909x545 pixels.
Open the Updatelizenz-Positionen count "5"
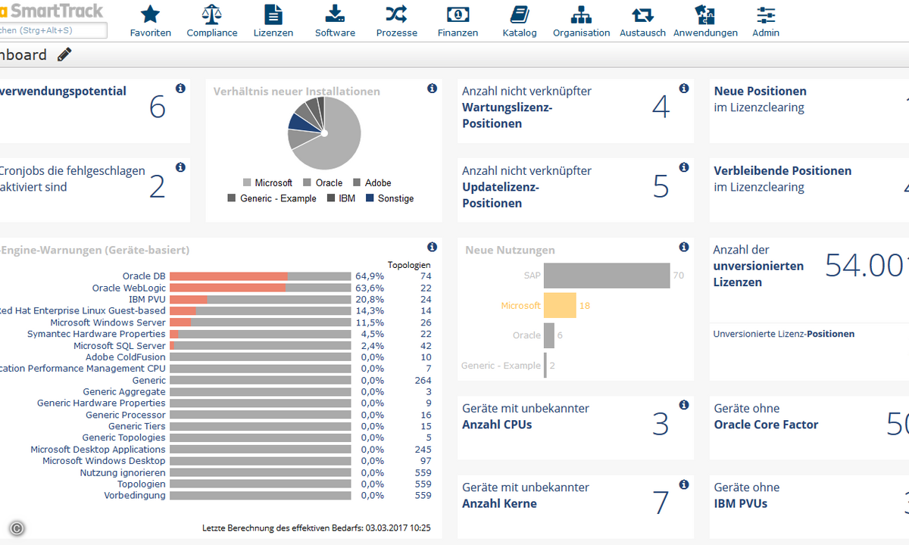click(x=661, y=186)
